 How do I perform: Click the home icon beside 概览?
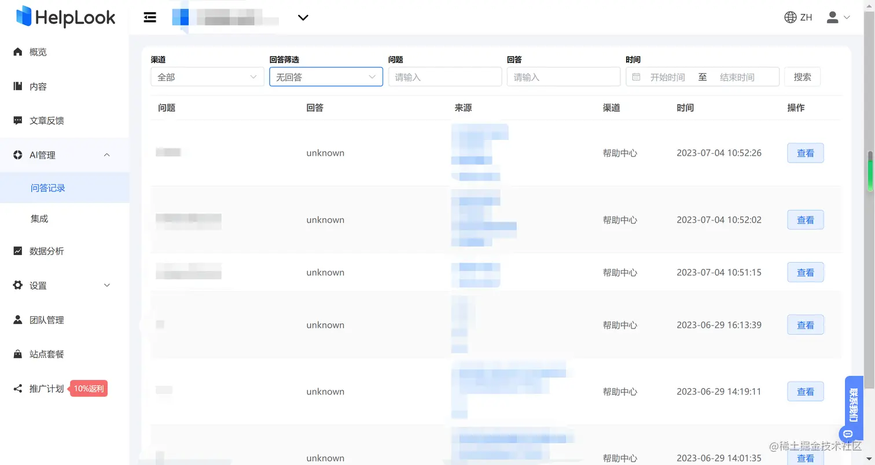coord(18,52)
